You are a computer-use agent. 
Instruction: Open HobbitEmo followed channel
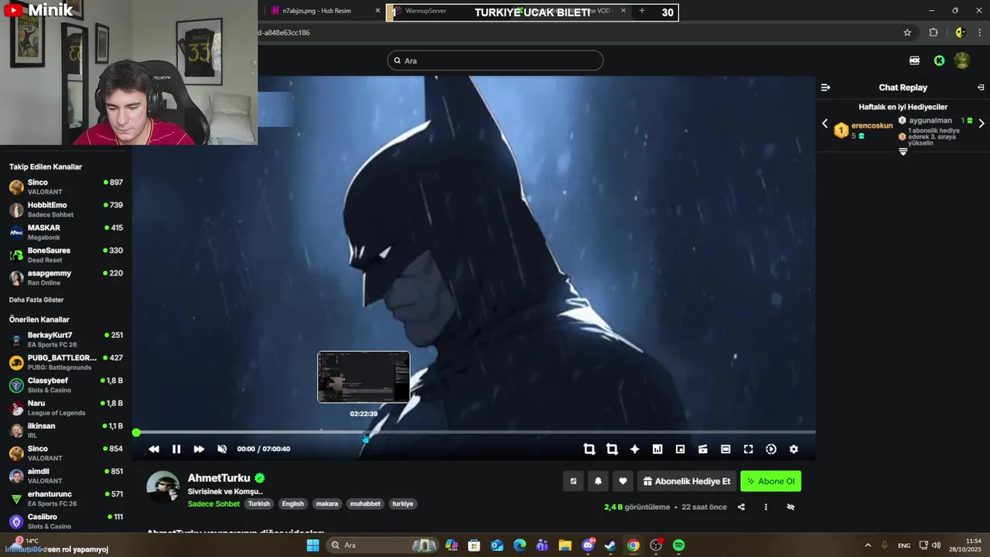[66, 209]
